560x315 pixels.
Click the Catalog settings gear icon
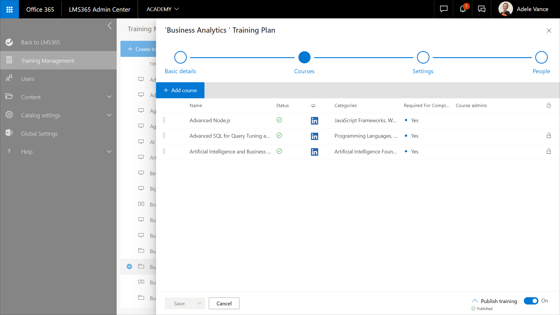point(9,115)
